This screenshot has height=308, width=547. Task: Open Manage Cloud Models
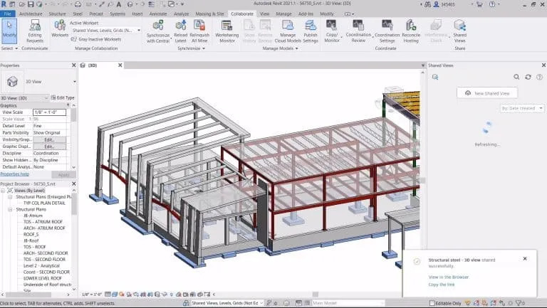[288, 31]
